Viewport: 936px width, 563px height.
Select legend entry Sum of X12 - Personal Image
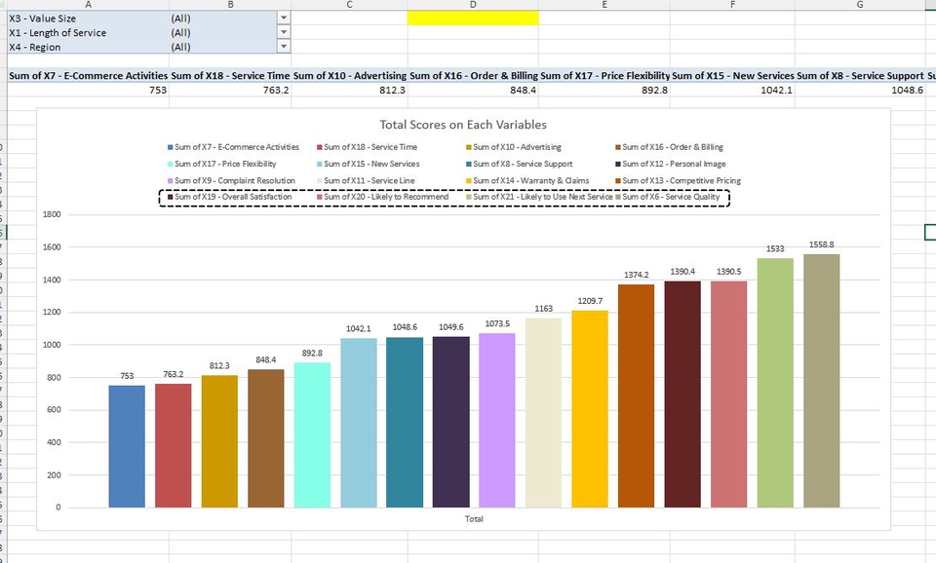click(x=671, y=164)
